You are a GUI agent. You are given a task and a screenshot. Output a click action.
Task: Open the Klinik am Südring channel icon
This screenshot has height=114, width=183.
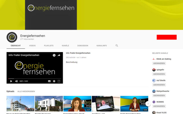154,59
